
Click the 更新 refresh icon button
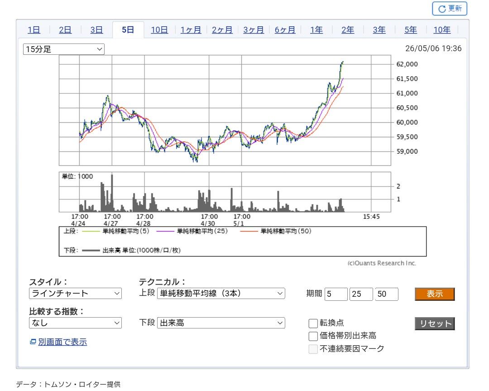tap(449, 9)
